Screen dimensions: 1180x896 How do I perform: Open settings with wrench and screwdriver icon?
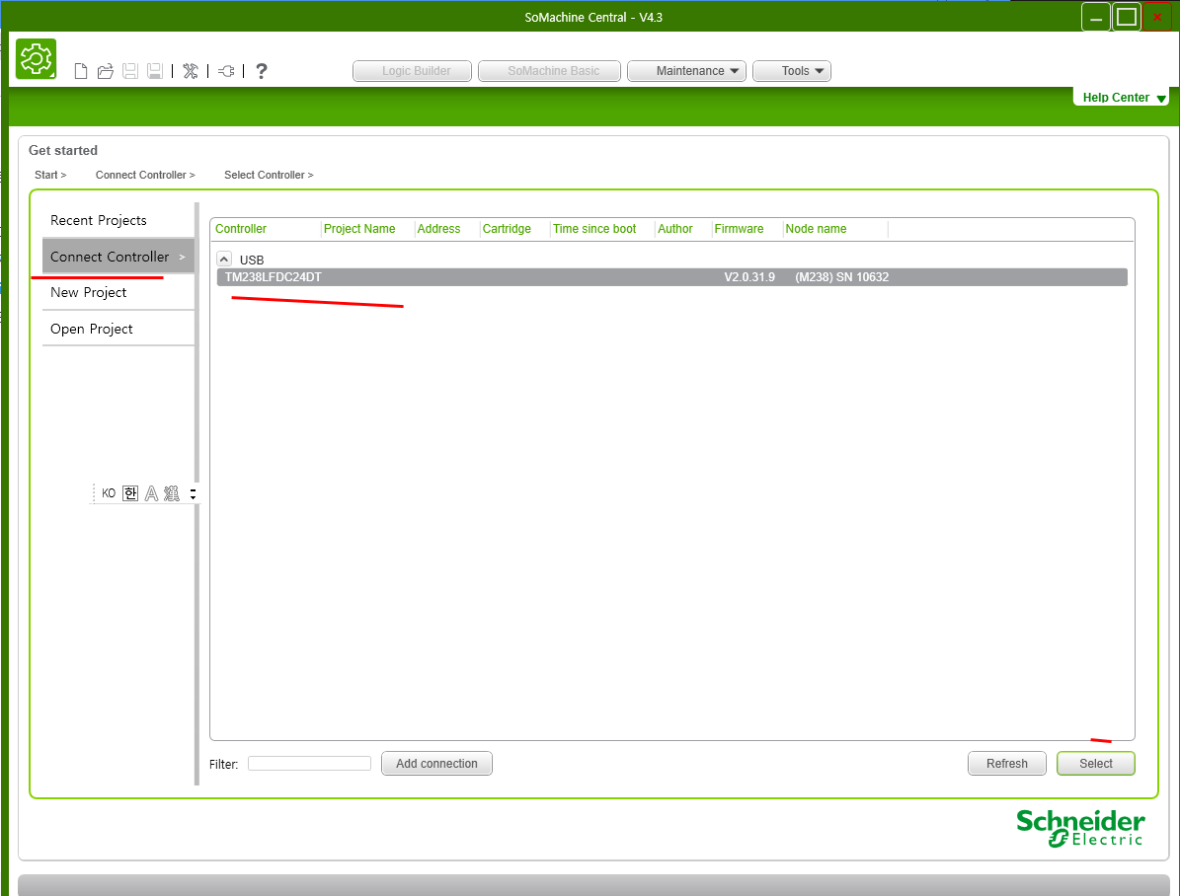pos(191,71)
